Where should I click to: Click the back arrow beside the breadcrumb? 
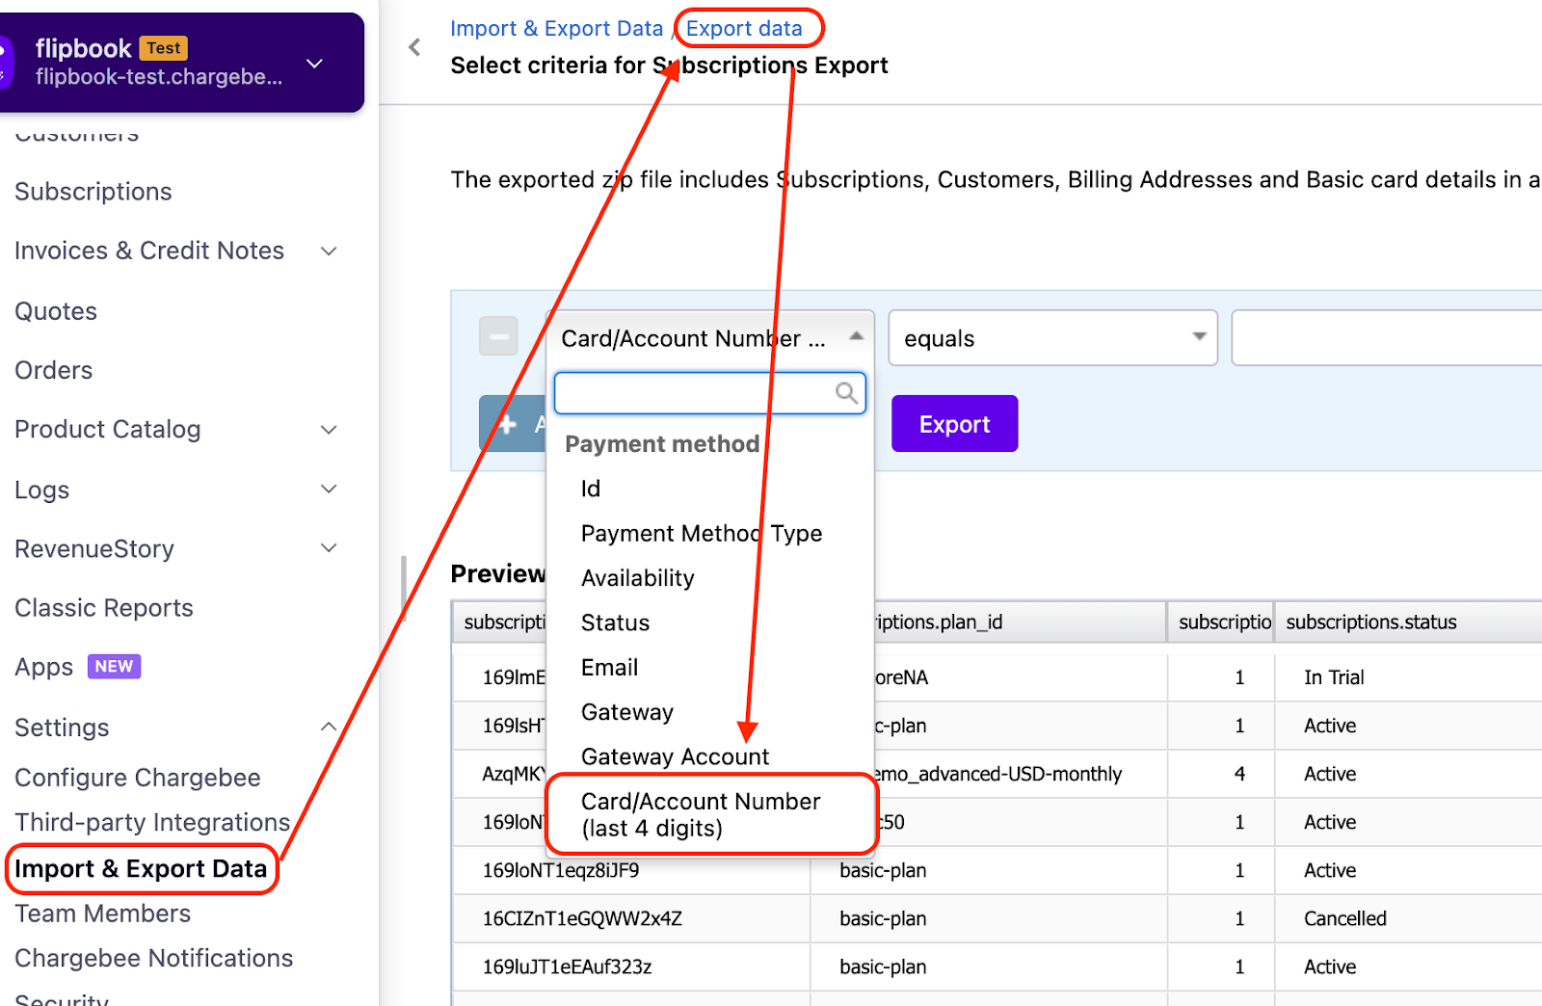[414, 47]
